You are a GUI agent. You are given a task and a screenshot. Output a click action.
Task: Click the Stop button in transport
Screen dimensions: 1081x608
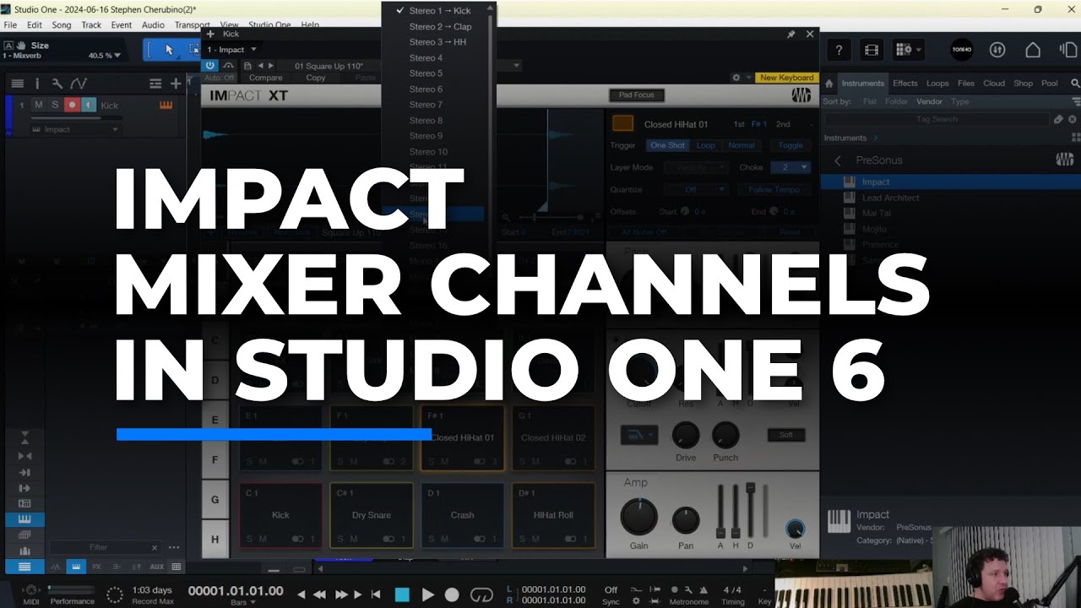402,594
